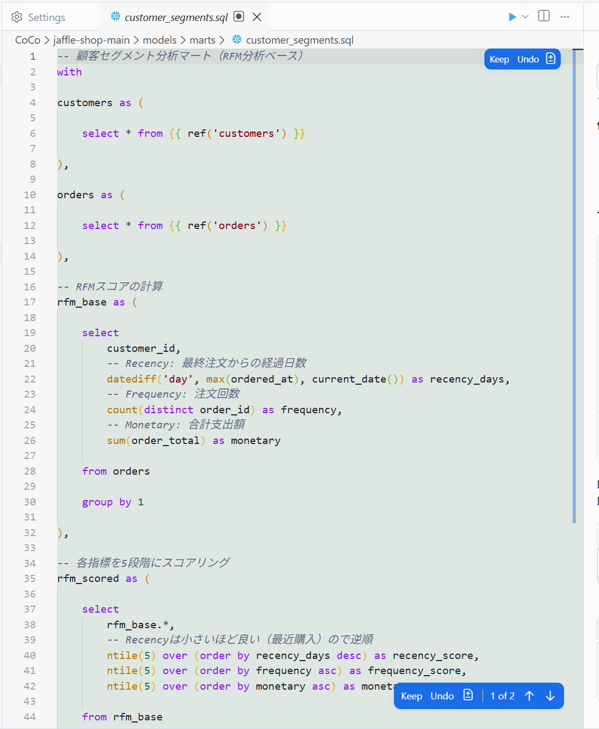The width and height of the screenshot is (599, 729).
Task: Go to next change with down arrow
Action: click(550, 696)
